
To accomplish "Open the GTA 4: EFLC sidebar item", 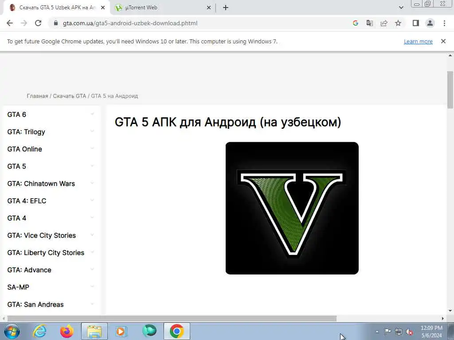I will pyautogui.click(x=27, y=201).
